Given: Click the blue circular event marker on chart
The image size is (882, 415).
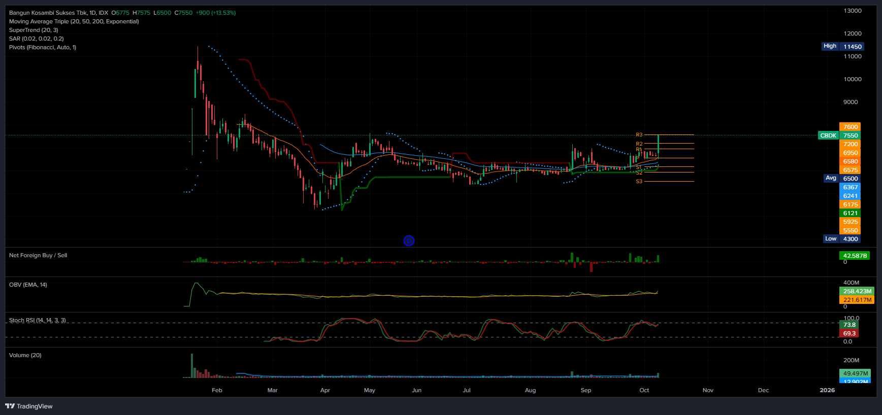Looking at the screenshot, I should click(x=409, y=241).
